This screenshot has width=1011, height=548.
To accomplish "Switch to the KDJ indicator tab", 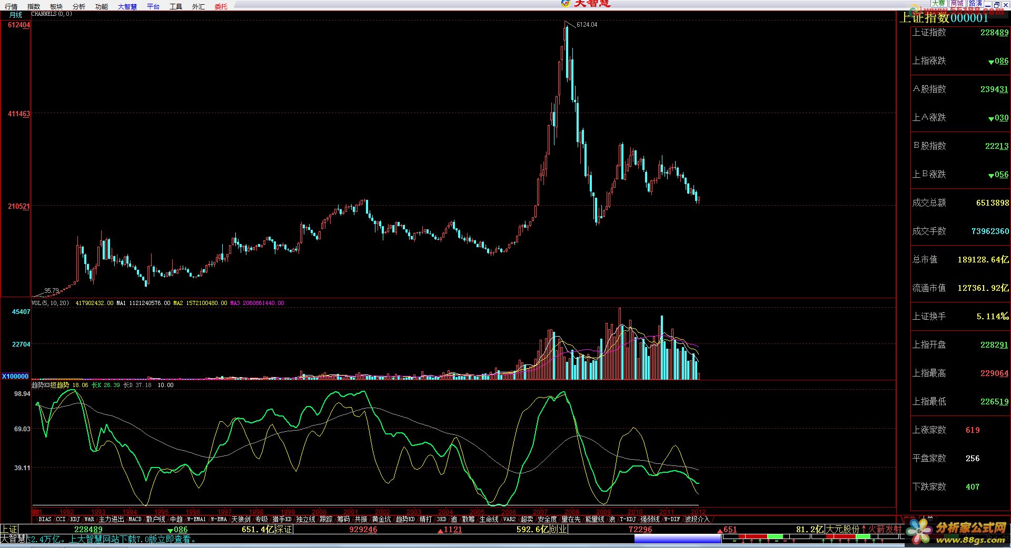I will click(x=75, y=519).
